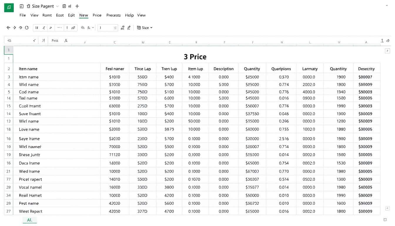Click the back arrow toolbar icon
Image resolution: width=395 pixels, height=226 pixels.
click(x=8, y=28)
